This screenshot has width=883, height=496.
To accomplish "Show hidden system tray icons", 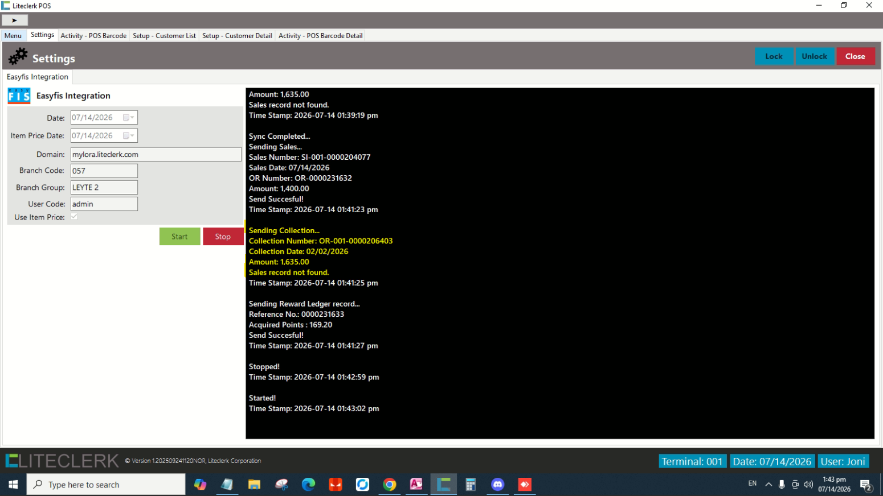I will (768, 485).
